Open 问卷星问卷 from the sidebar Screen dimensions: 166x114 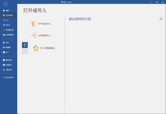(9, 30)
